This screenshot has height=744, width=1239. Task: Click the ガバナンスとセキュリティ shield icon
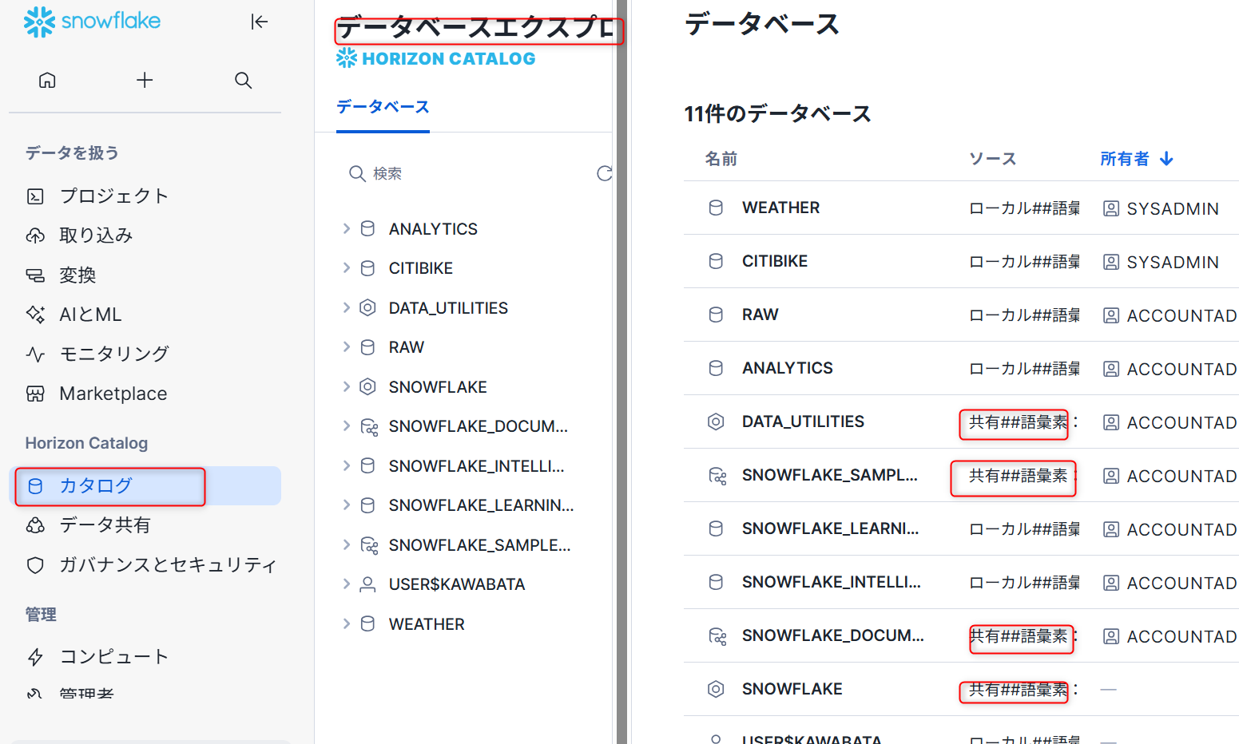click(35, 565)
